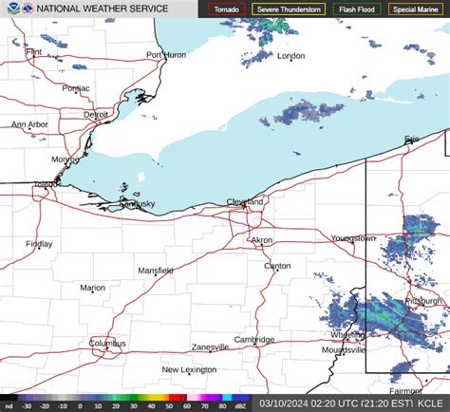The width and height of the screenshot is (450, 412).
Task: Click the Toledo city label
Action: click(x=45, y=184)
